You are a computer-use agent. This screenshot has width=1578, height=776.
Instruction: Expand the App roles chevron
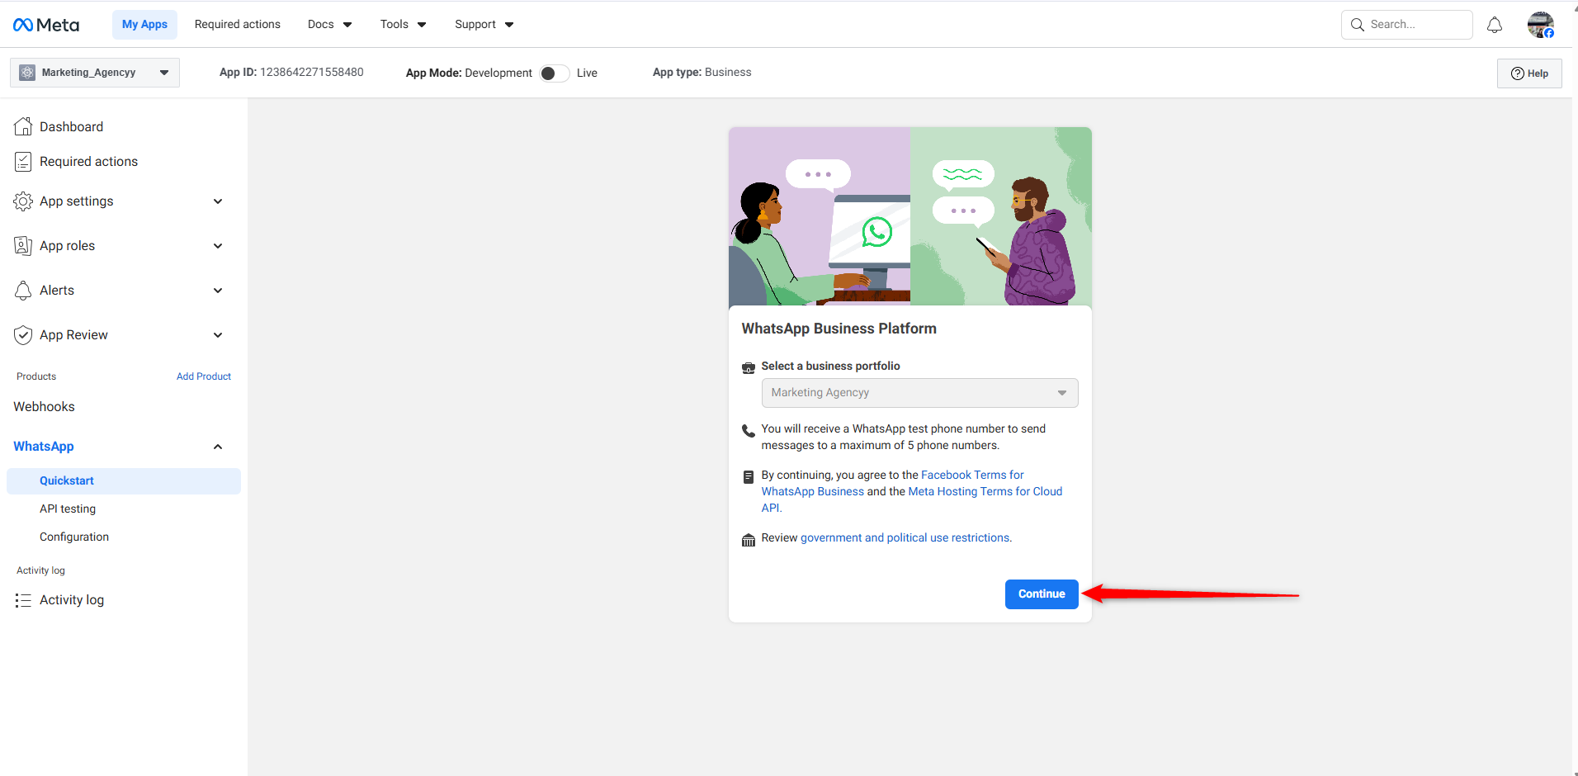pyautogui.click(x=218, y=246)
